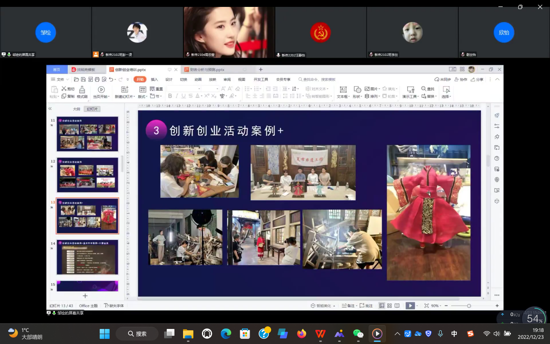
Task: Click the zoom slider handle in status bar
Action: [469, 306]
